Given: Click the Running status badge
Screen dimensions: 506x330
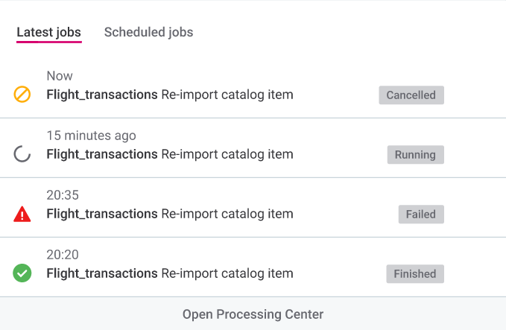Looking at the screenshot, I should (x=415, y=155).
